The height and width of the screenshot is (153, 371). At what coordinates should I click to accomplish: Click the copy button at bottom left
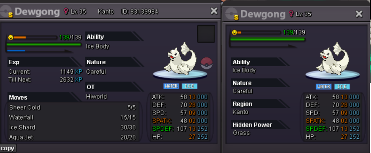[8, 148]
